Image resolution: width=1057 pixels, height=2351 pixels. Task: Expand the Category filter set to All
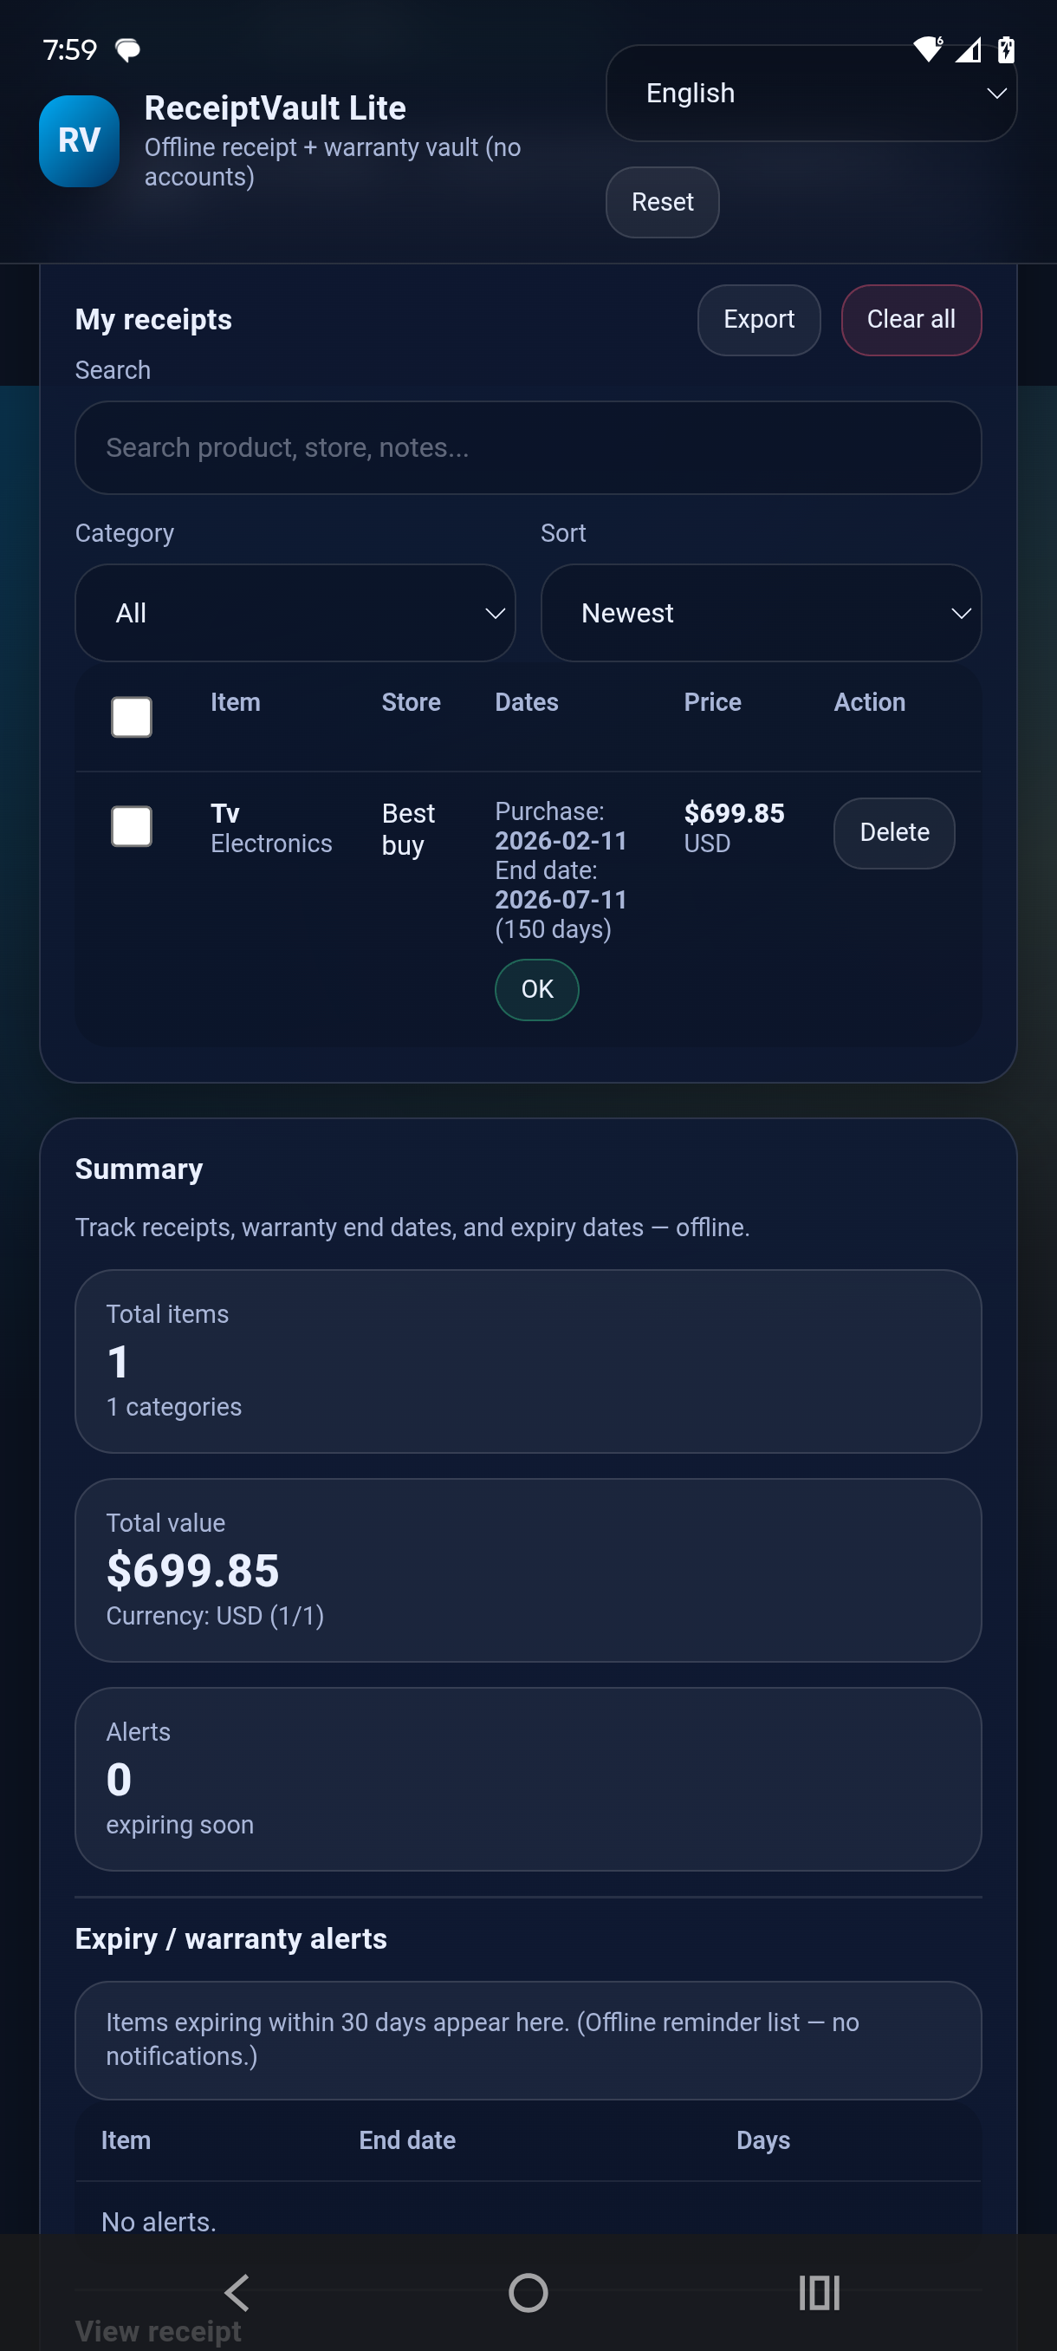295,612
